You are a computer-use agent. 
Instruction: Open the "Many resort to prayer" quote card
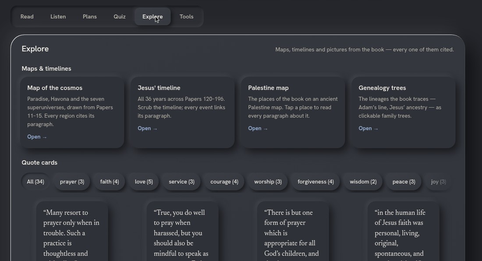[x=72, y=232]
